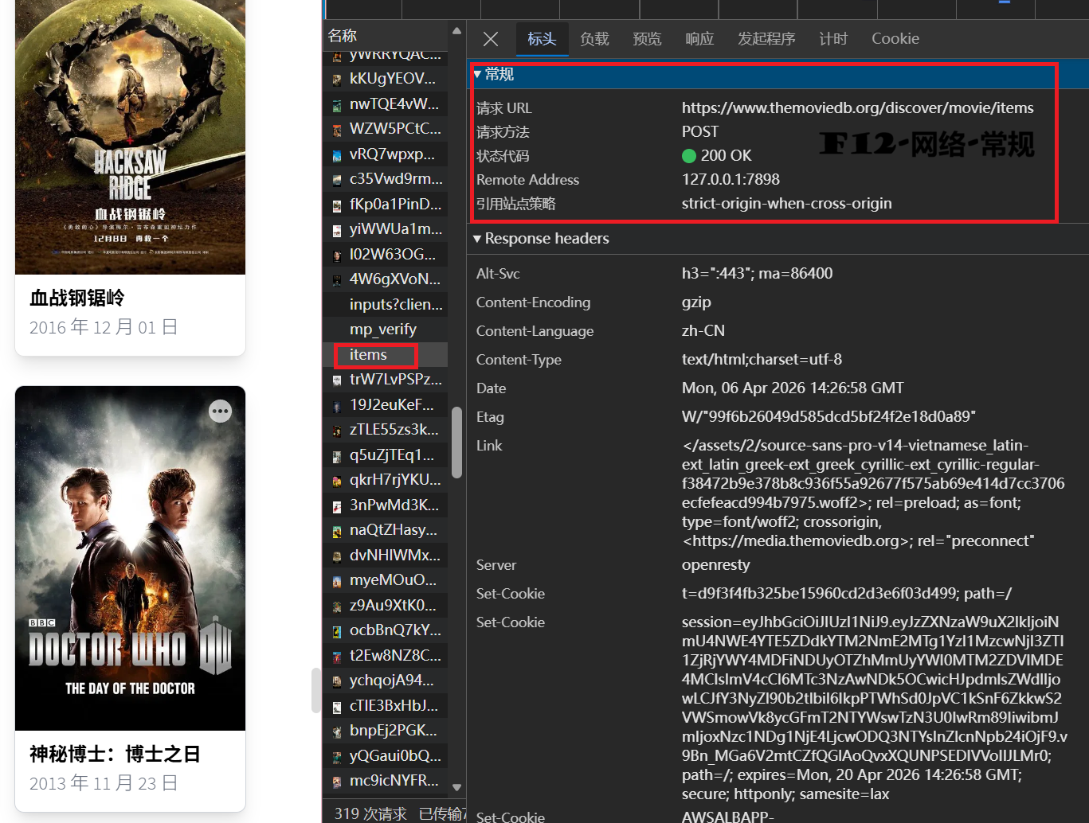
Task: Select the 4W6gXVoN... request
Action: tap(386, 279)
